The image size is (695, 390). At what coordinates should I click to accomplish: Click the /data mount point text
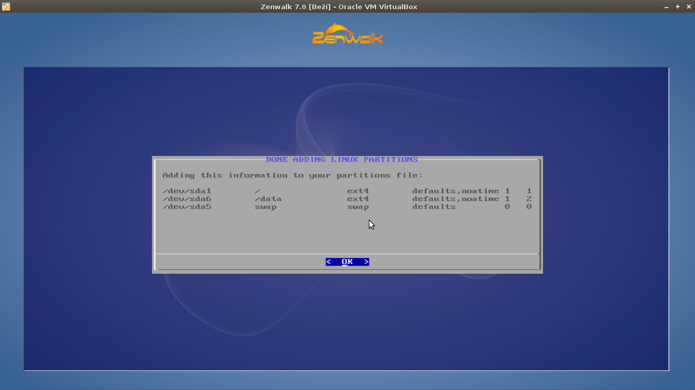click(268, 199)
